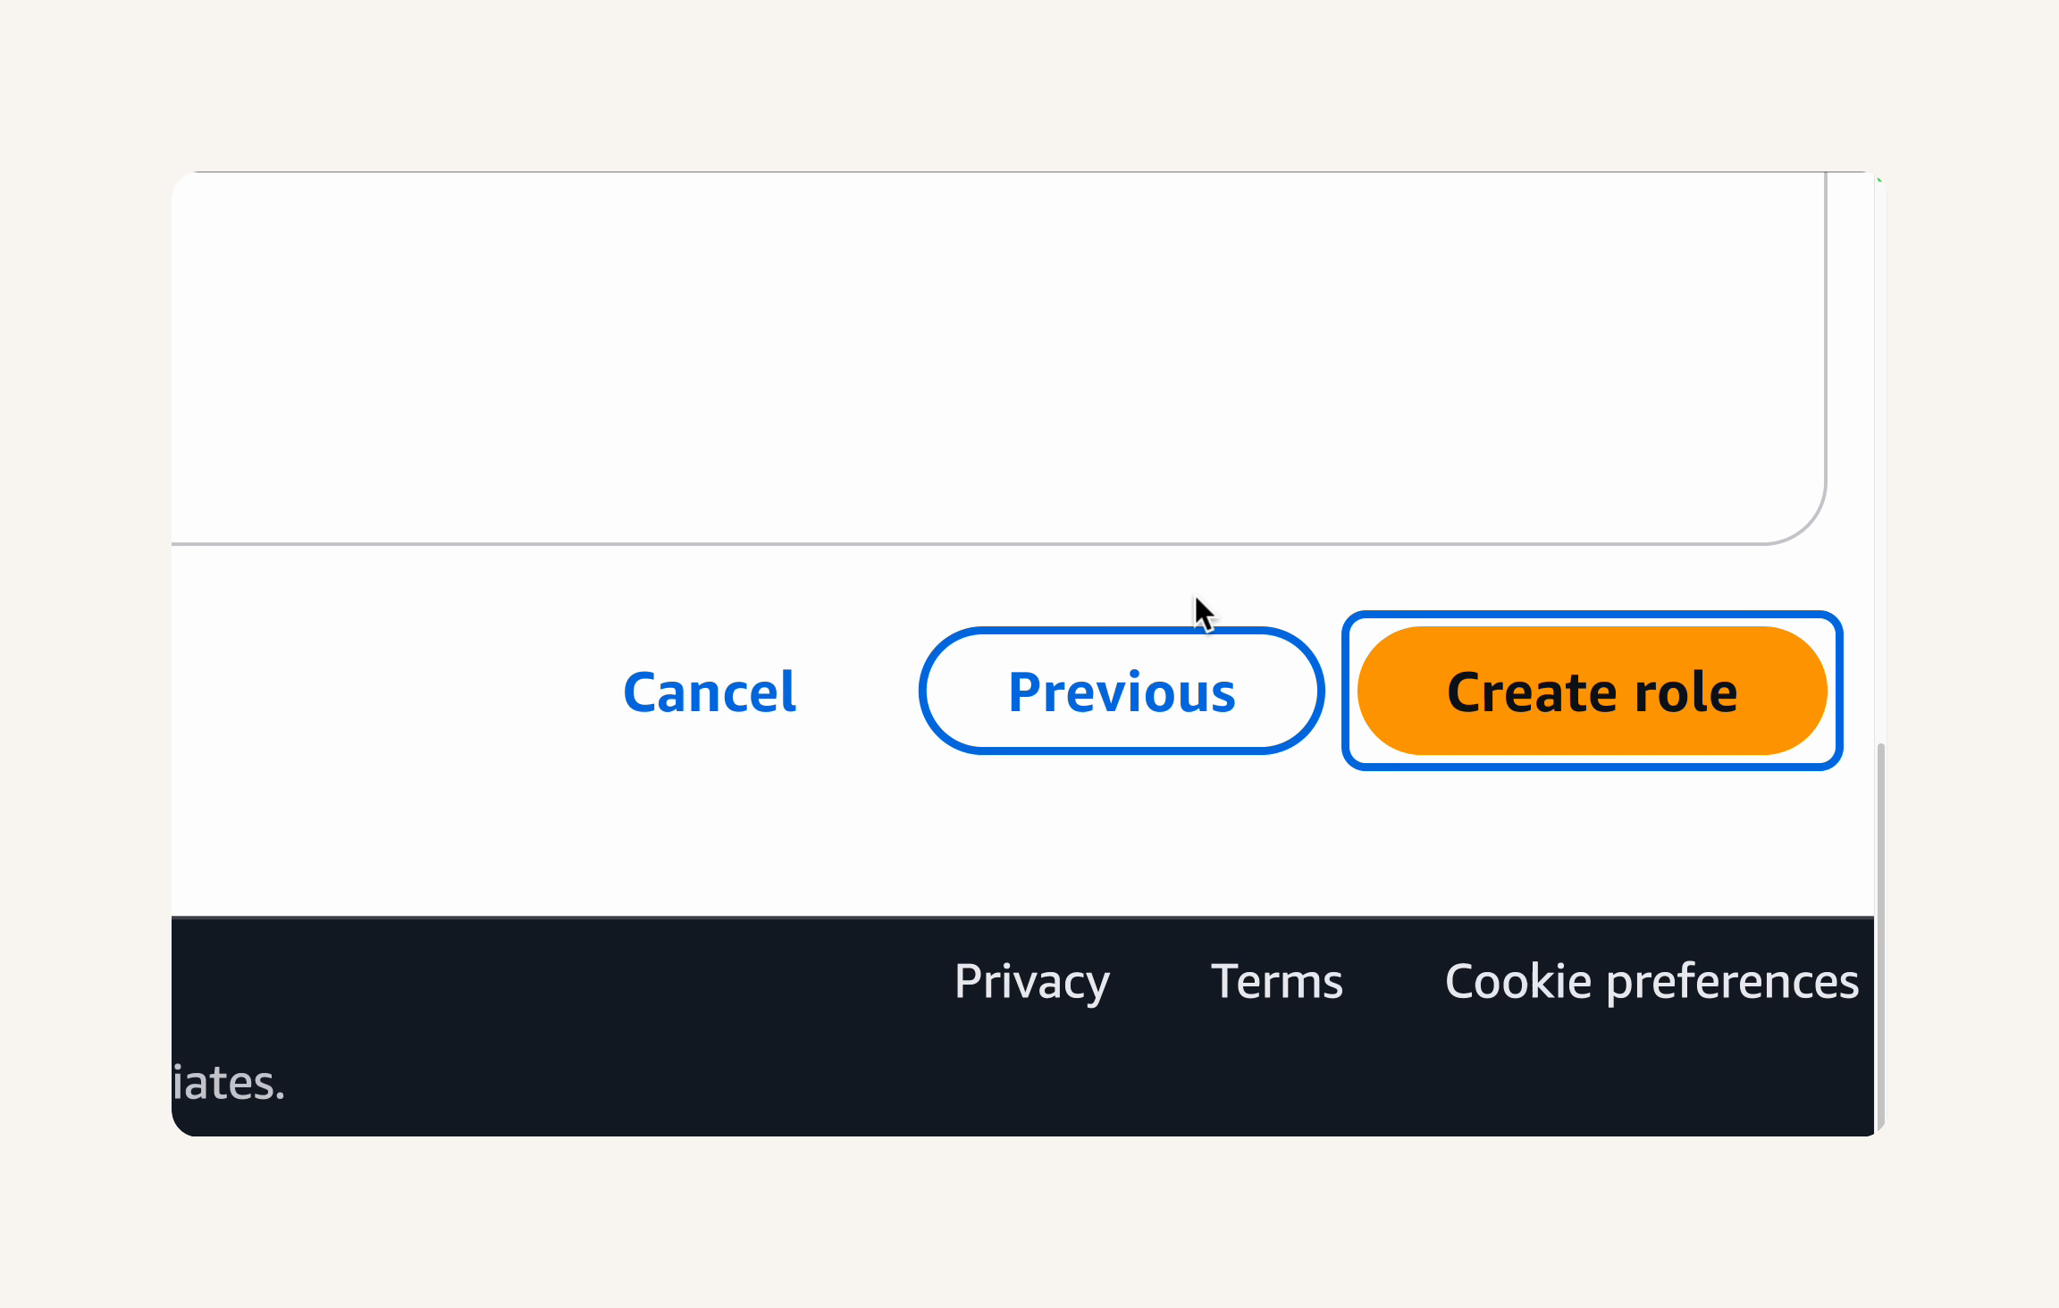Click the orange Create role button
Image resolution: width=2059 pixels, height=1308 pixels.
[1592, 691]
